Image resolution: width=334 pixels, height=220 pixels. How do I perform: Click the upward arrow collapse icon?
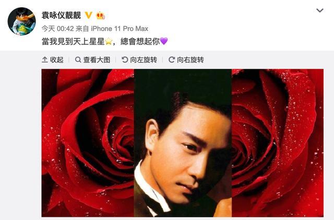44,60
